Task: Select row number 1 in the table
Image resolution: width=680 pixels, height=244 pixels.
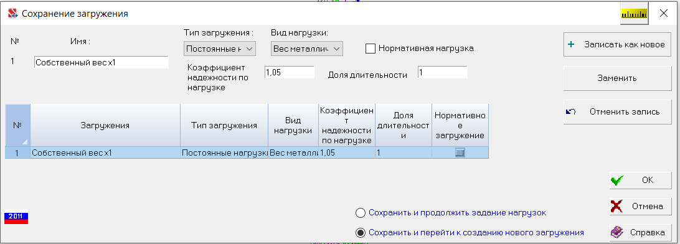Action: click(x=18, y=152)
